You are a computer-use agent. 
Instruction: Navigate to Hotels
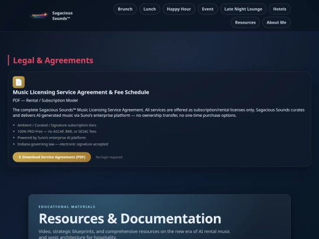(280, 9)
